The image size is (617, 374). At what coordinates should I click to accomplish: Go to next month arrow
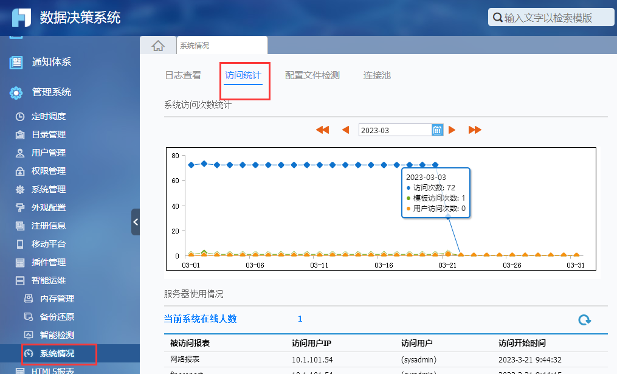452,130
